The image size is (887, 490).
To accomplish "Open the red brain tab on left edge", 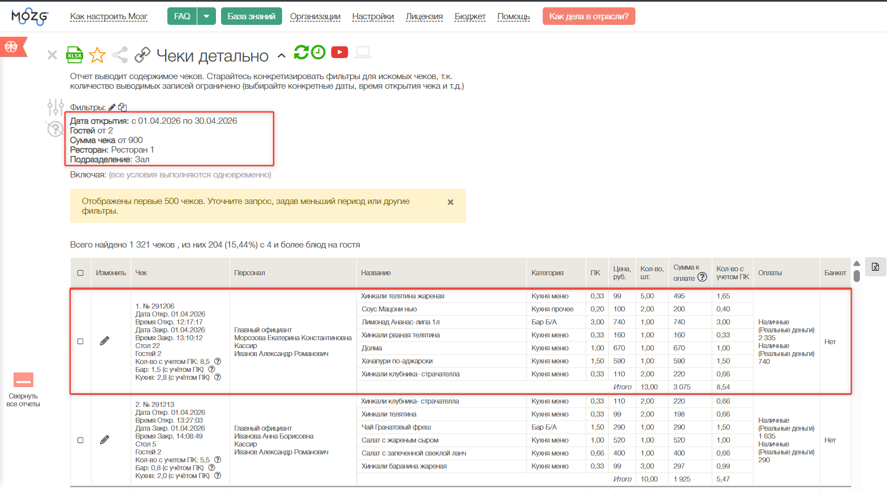I will (x=12, y=47).
